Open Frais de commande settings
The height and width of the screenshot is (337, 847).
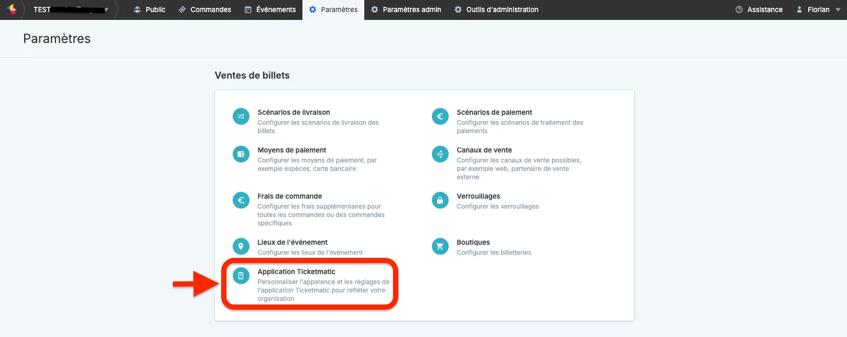(290, 196)
